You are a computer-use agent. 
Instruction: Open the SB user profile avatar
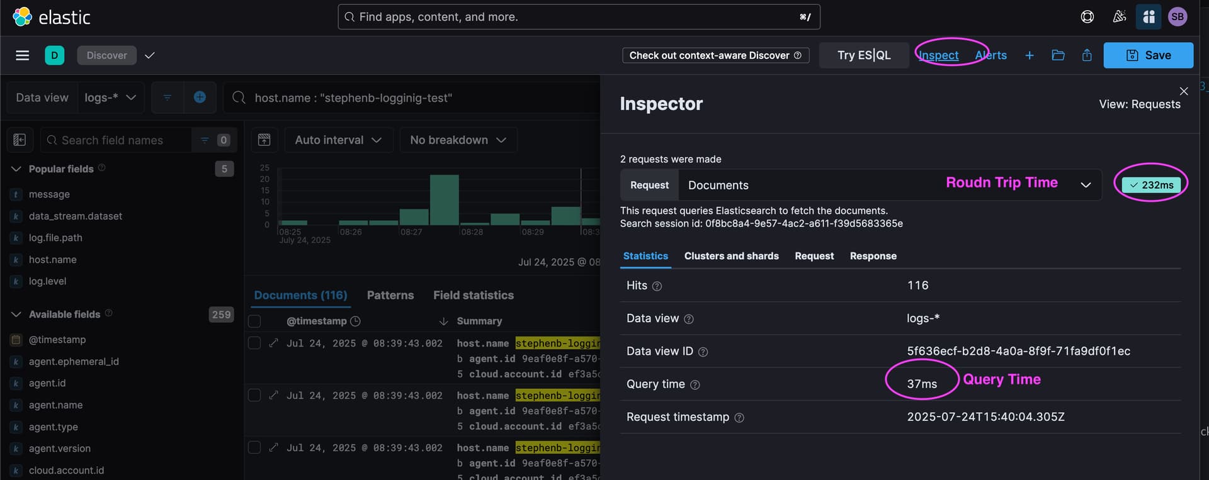click(1178, 17)
